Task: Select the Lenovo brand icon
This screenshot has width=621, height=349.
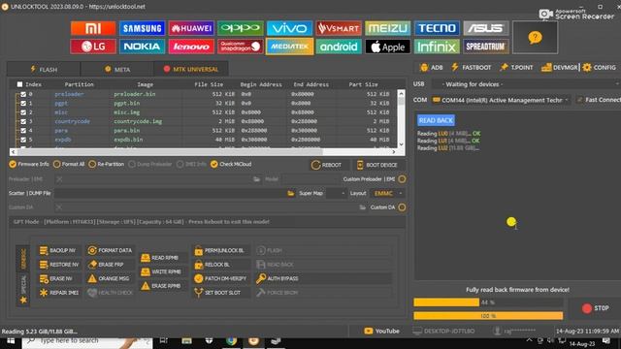Action: click(191, 47)
